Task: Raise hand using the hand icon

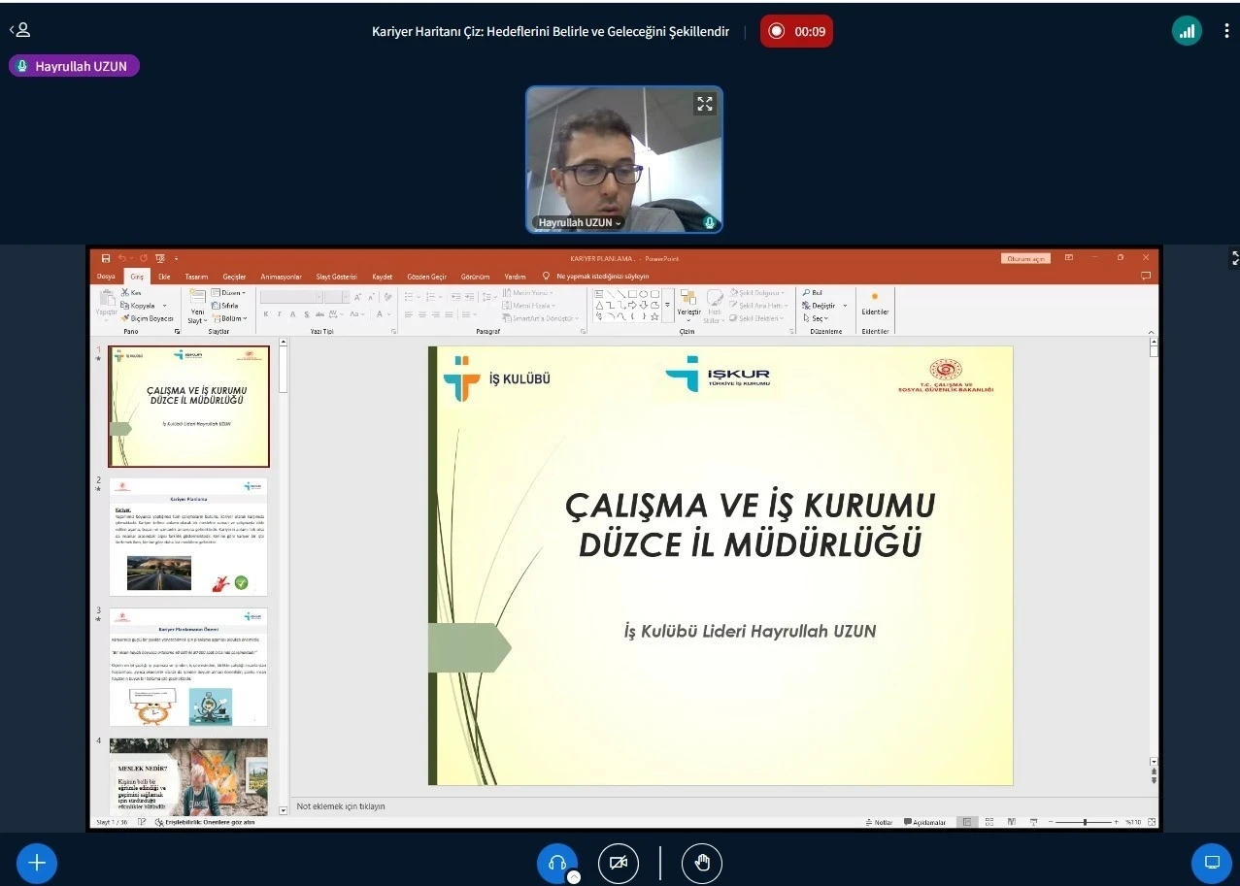Action: 701,863
